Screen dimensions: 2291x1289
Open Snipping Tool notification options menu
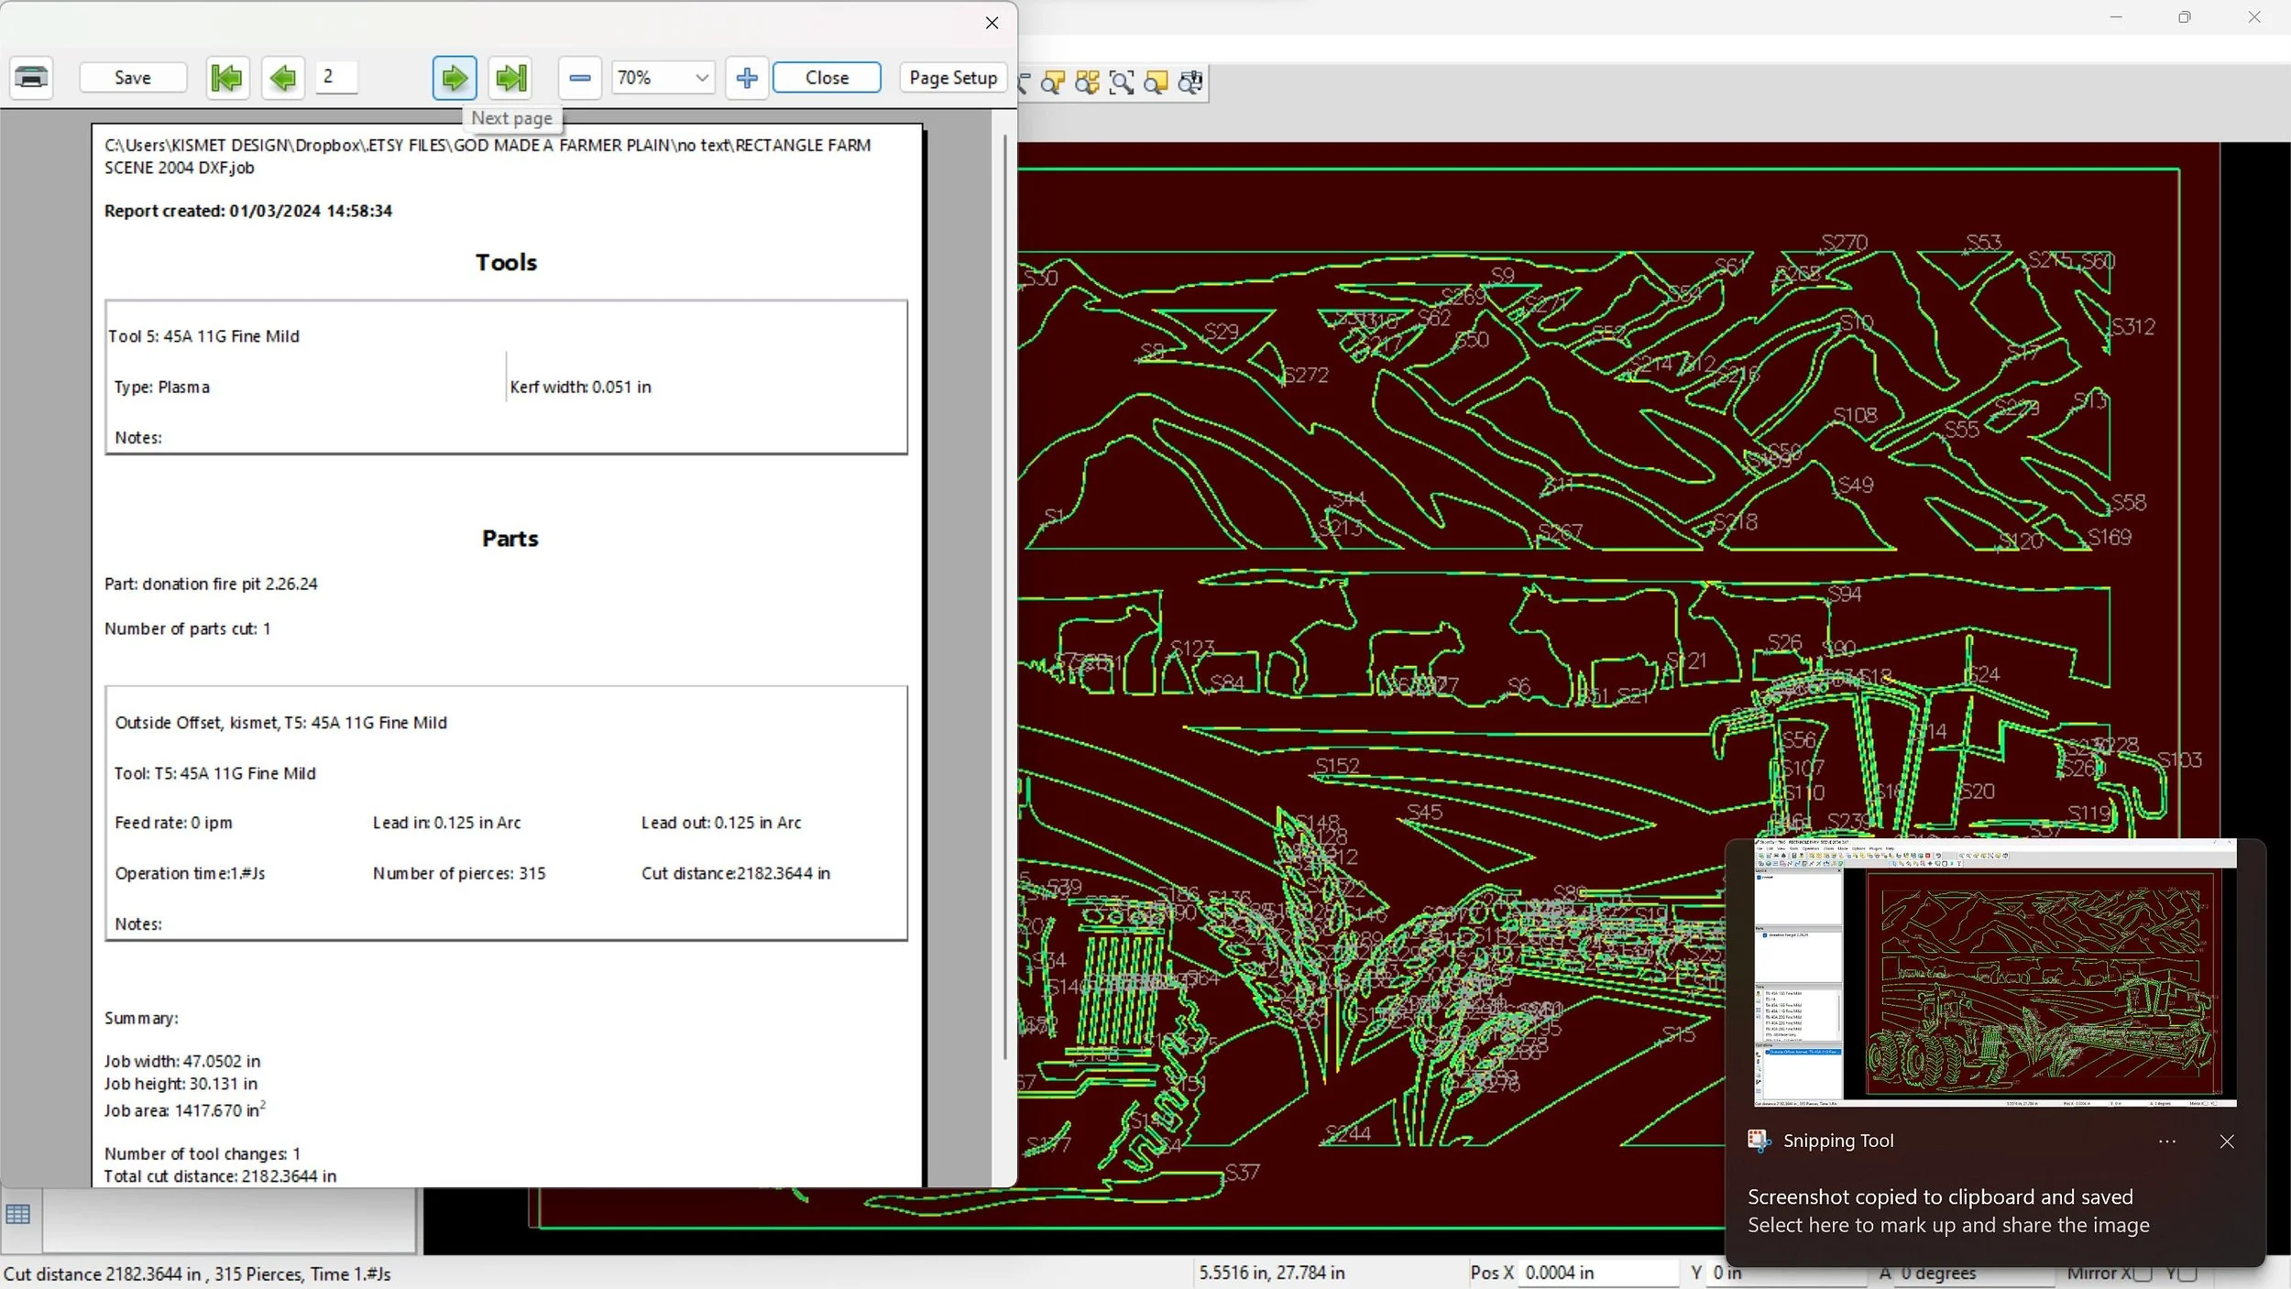2166,1142
